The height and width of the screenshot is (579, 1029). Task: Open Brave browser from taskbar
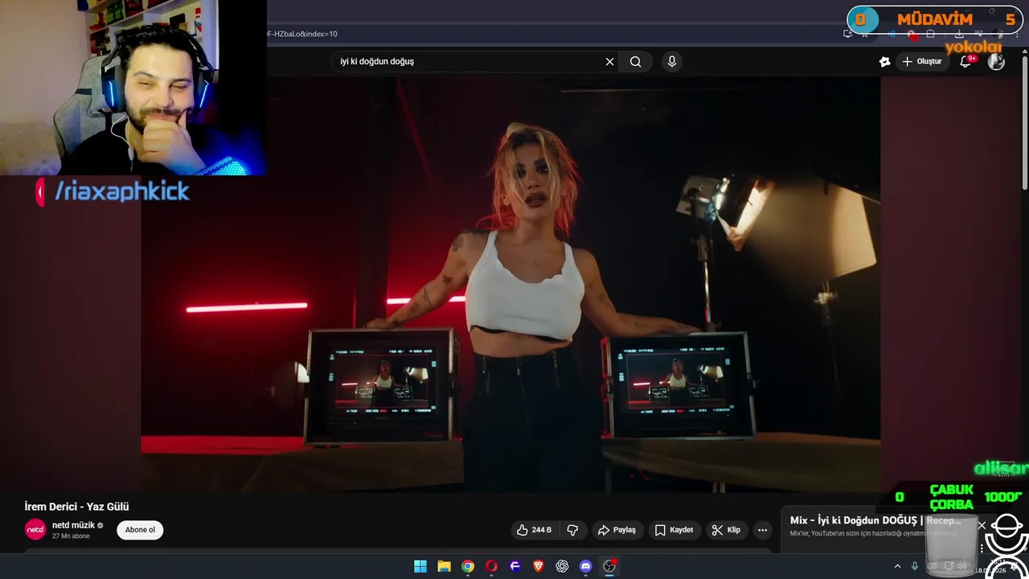click(x=539, y=566)
